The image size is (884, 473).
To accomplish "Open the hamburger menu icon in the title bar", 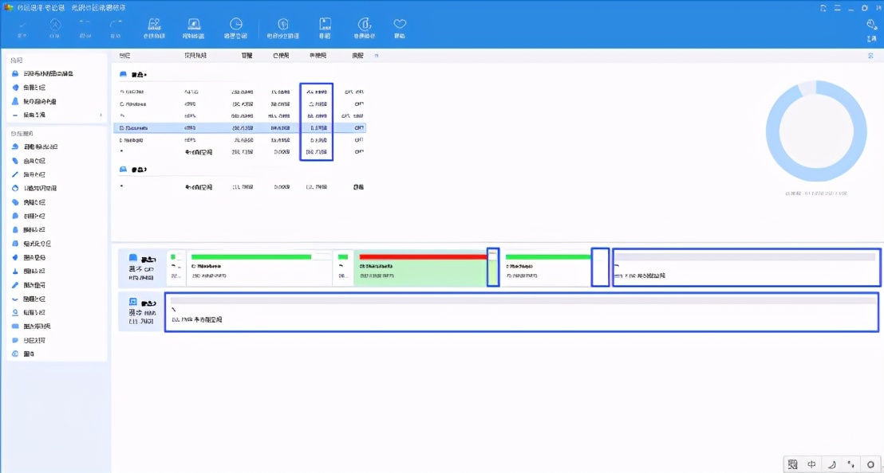I will (837, 8).
